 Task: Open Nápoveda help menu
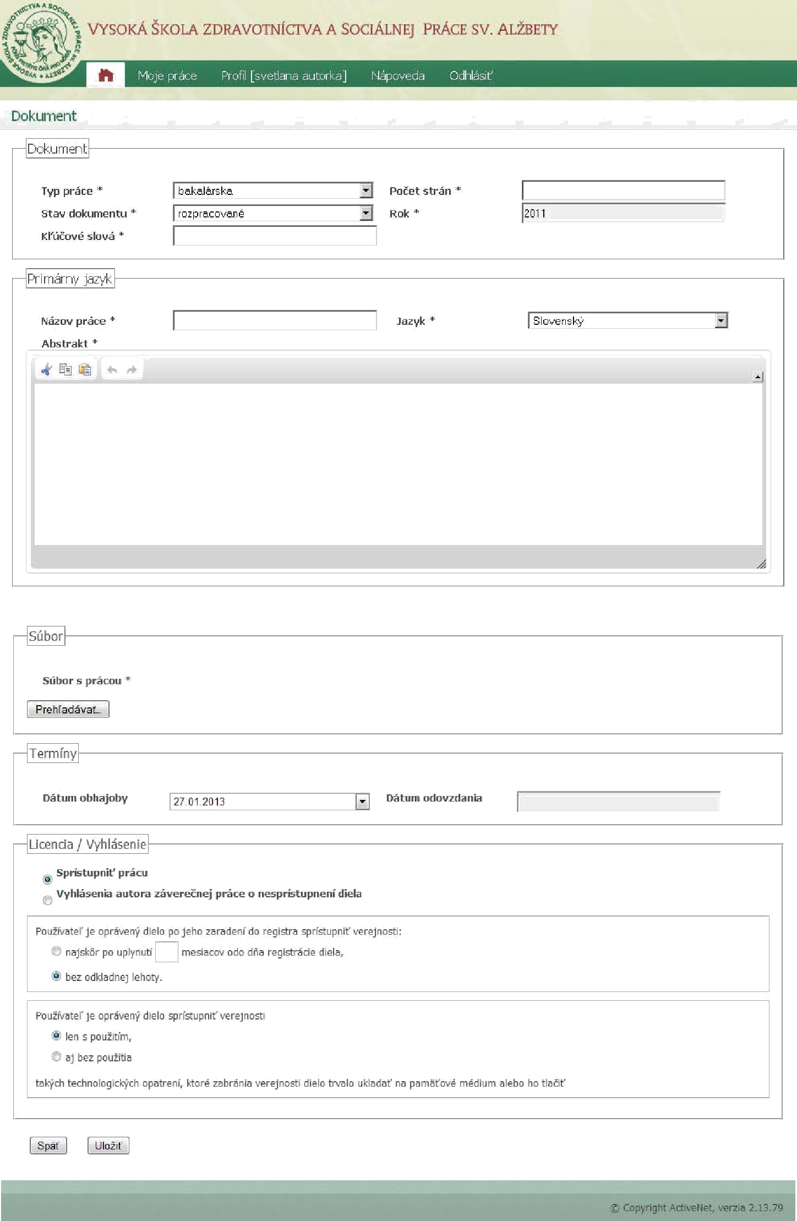tap(398, 75)
